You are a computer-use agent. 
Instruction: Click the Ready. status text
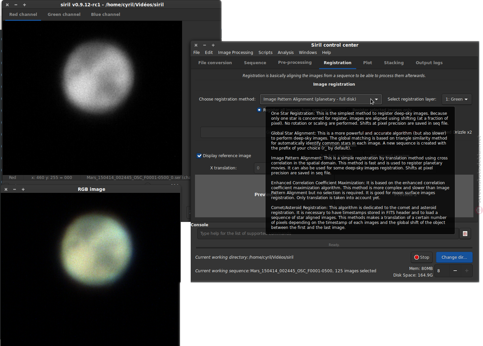coord(334,245)
